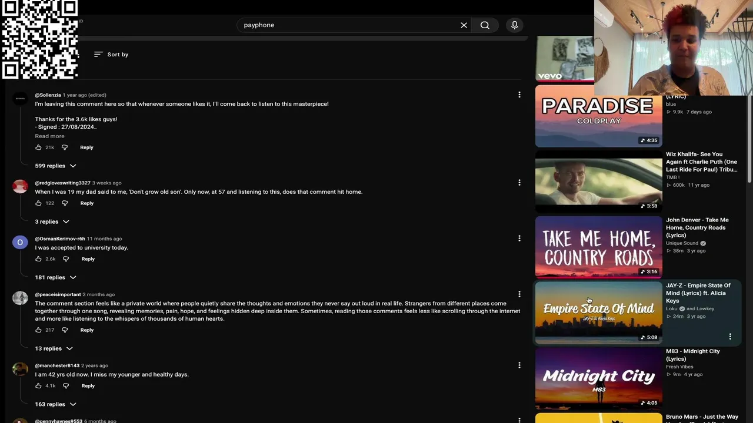Screen dimensions: 753x423
Task: Open the @OsmanKerimov-r6h channel link
Action: point(60,239)
